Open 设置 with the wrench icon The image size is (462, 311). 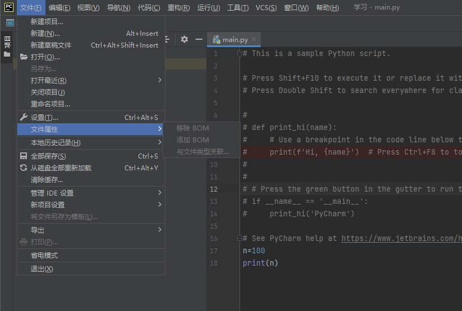(x=44, y=118)
